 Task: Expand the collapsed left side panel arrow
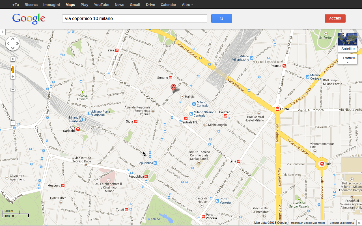click(x=3, y=32)
